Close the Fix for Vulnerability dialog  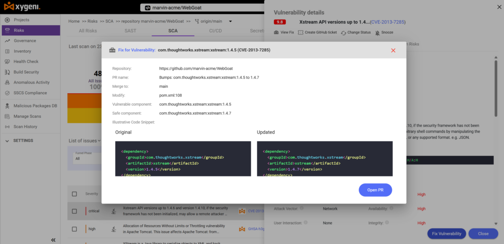[393, 51]
